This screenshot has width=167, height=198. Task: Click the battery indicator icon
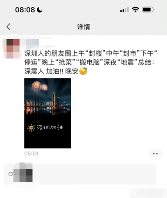[x=148, y=10]
